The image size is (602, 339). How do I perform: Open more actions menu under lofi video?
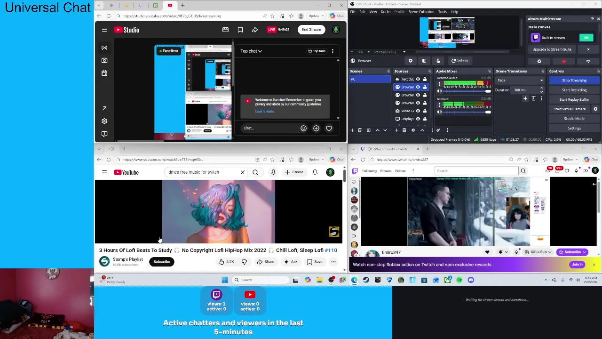point(333,262)
